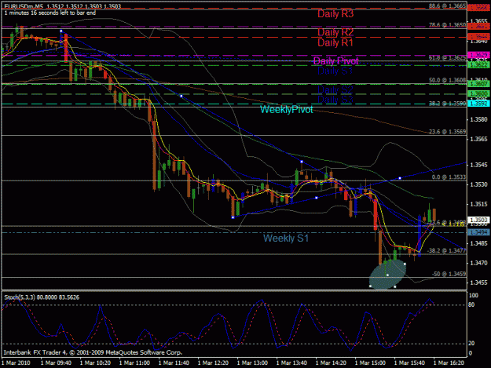Image resolution: width=491 pixels, height=368 pixels.
Task: Click the 1.3565 price axis label
Action: point(479,139)
